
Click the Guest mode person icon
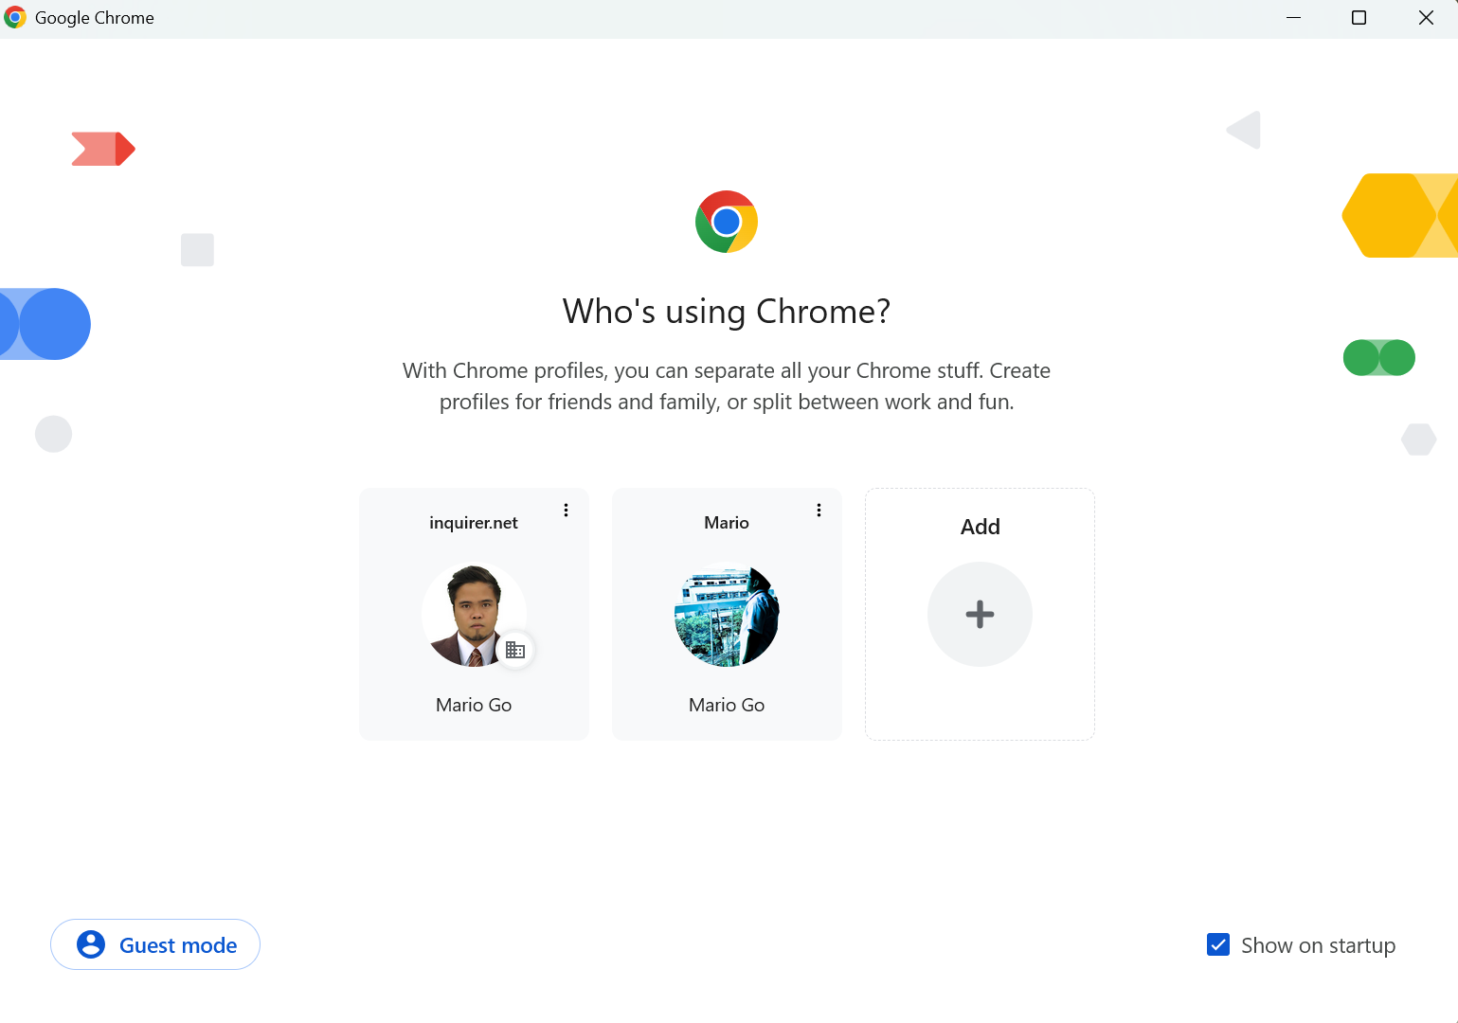[91, 944]
